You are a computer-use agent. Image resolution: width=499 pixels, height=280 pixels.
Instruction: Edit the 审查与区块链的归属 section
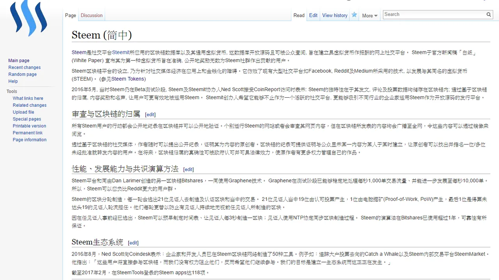[150, 115]
